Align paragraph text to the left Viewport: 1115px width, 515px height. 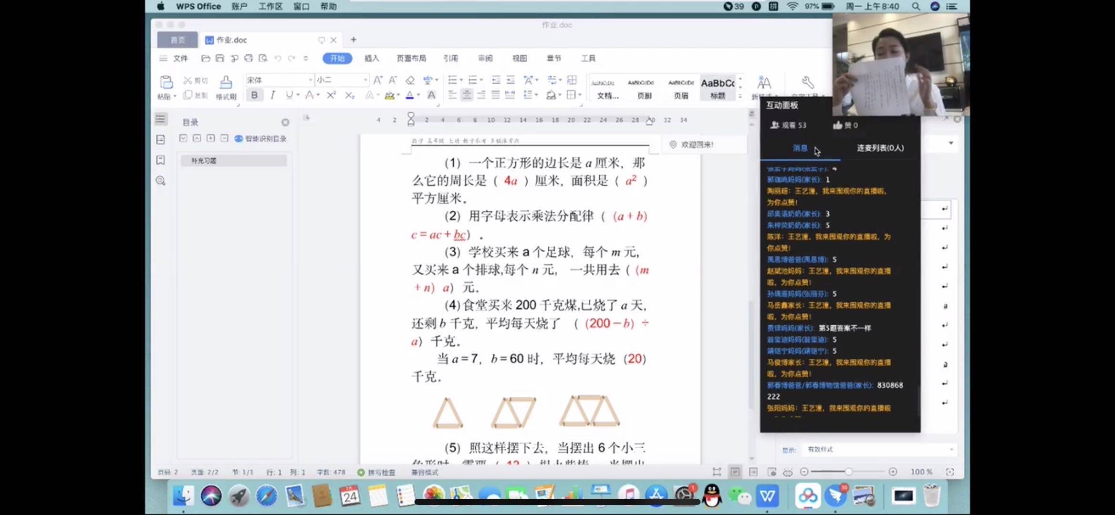coord(452,95)
